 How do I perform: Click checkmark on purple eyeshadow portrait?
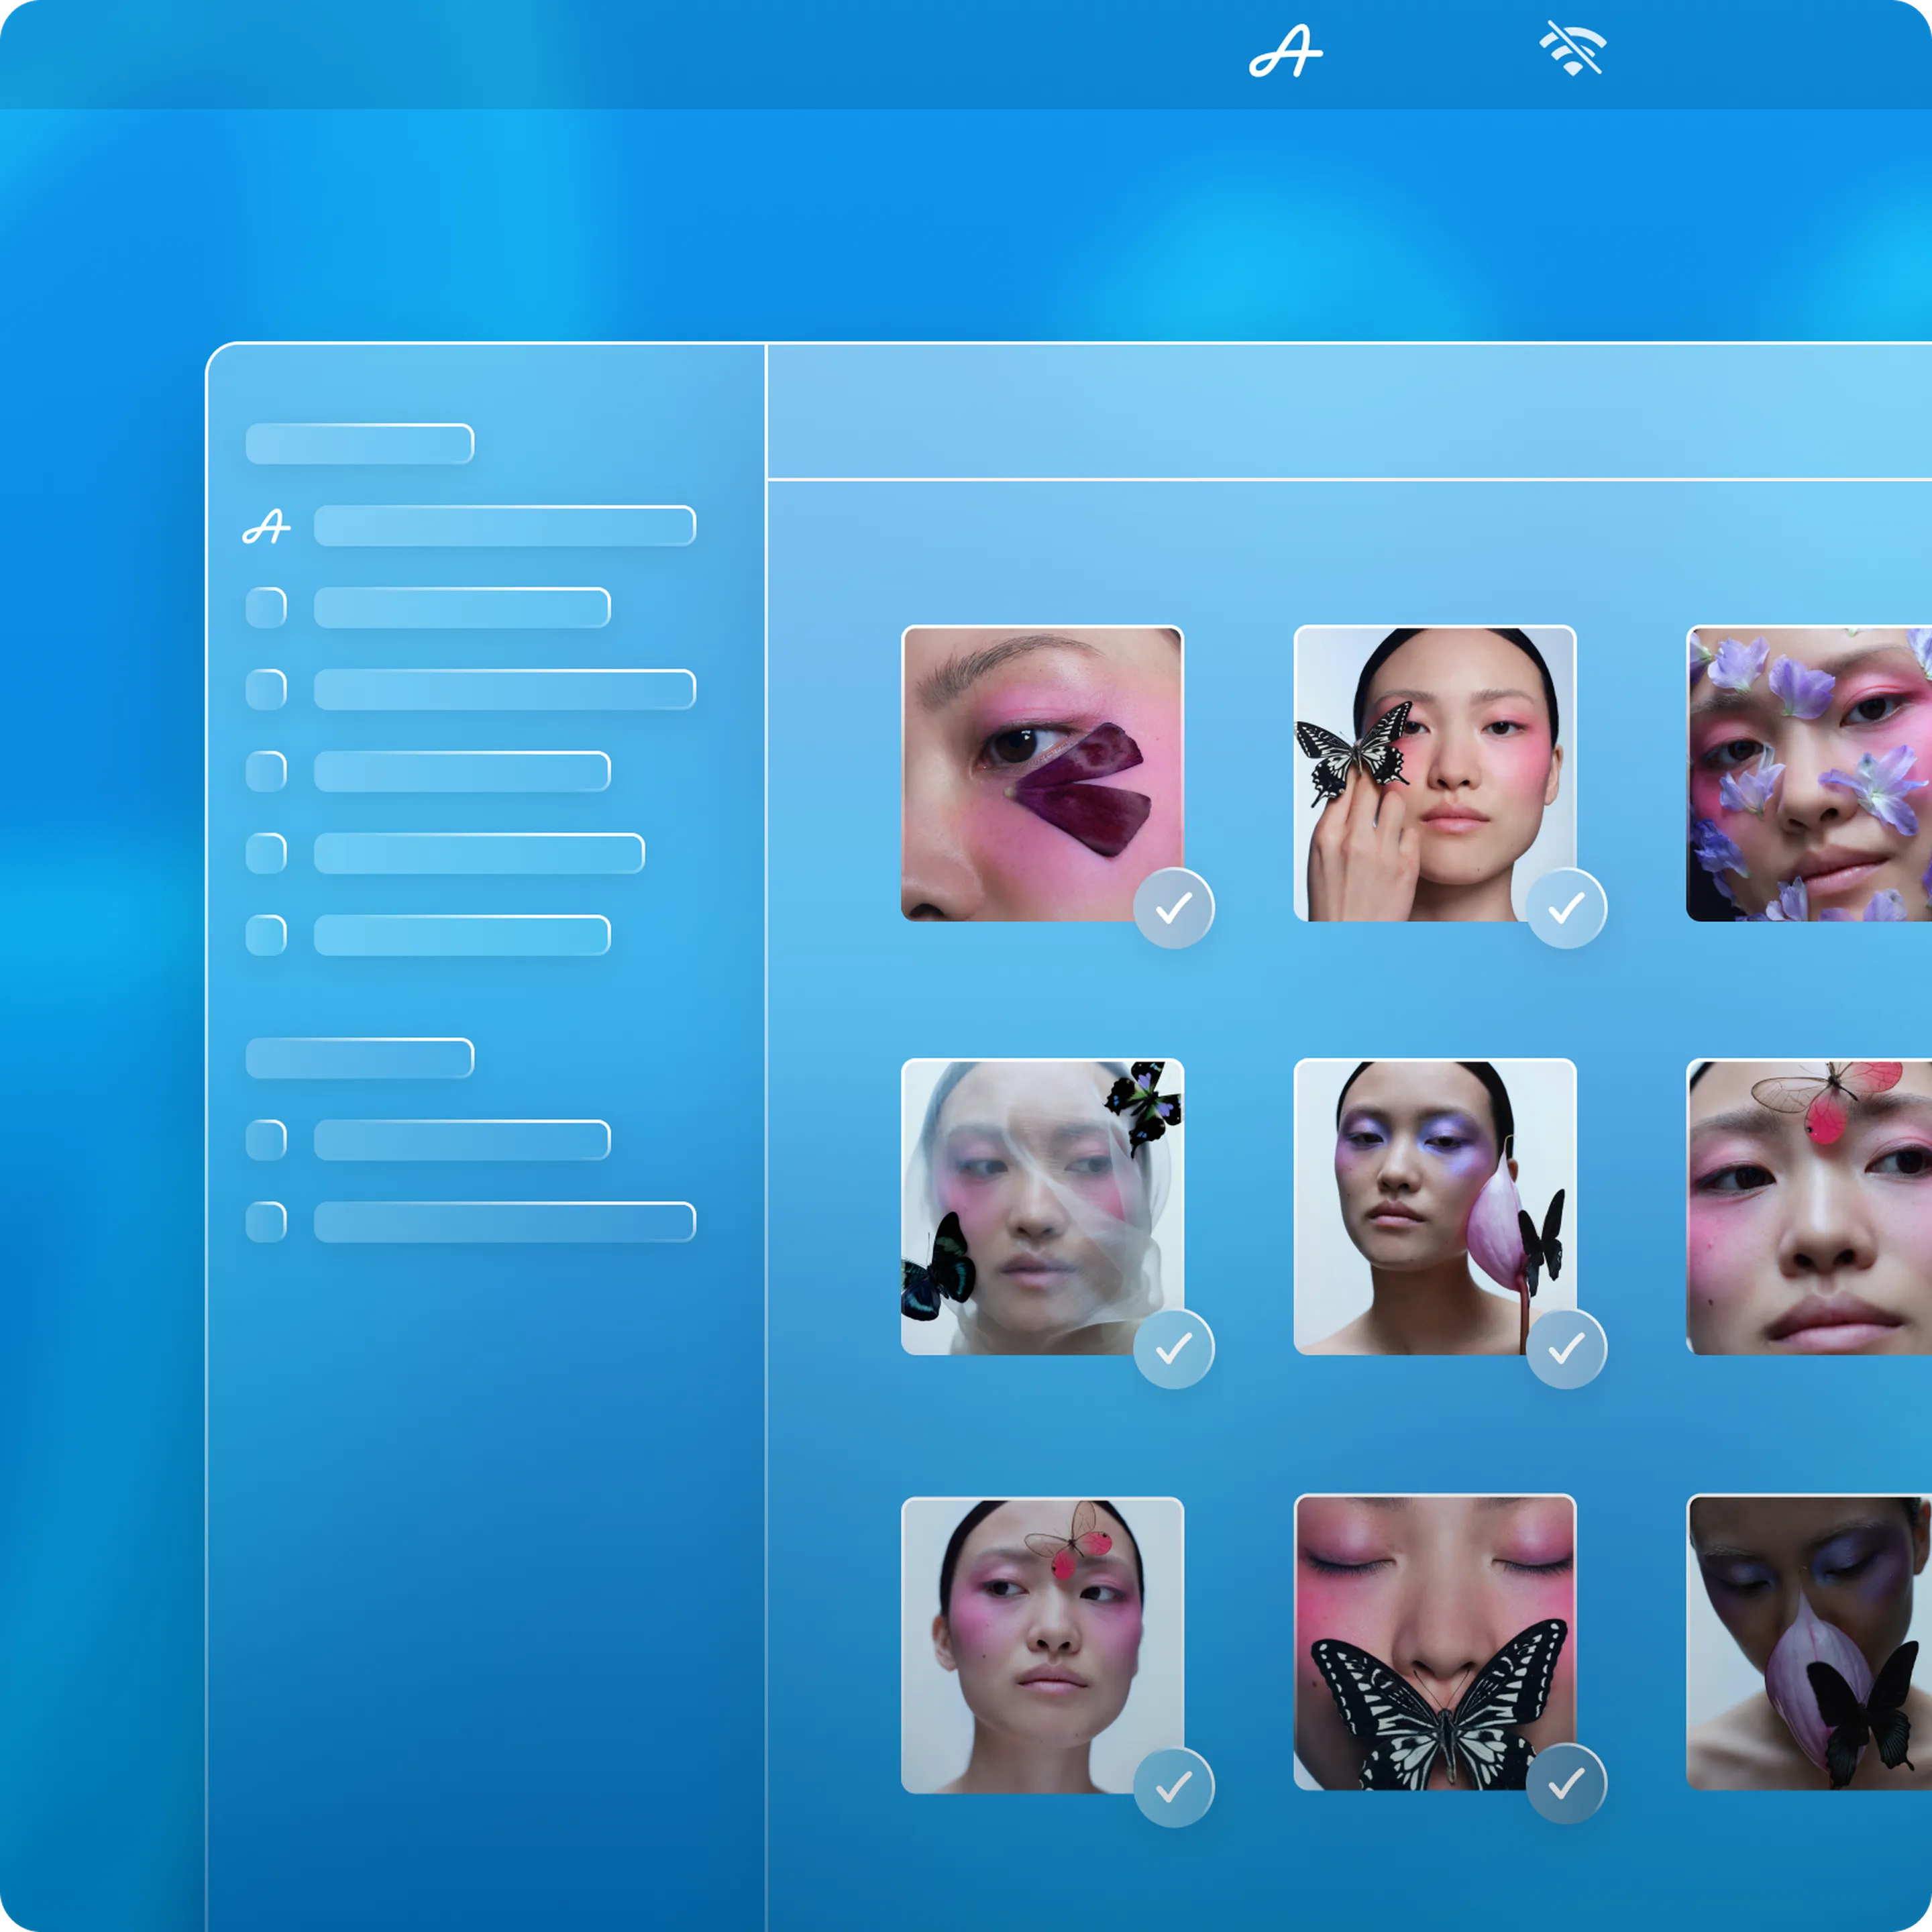[1566, 1348]
